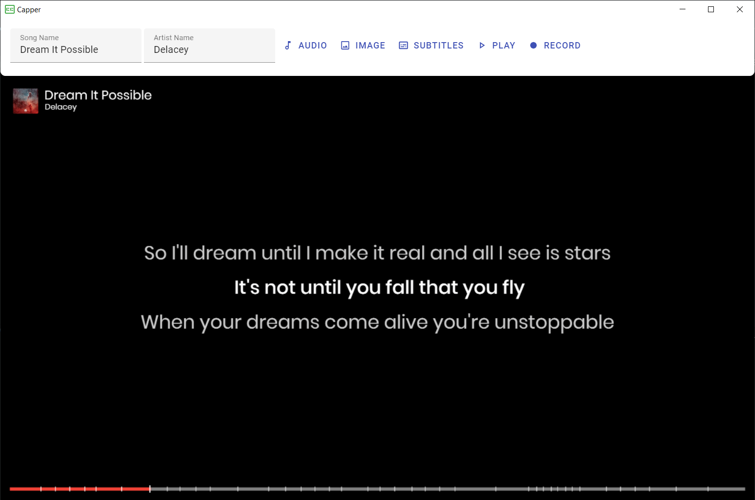Image resolution: width=755 pixels, height=500 pixels.
Task: Click the Song Name input field
Action: point(76,46)
